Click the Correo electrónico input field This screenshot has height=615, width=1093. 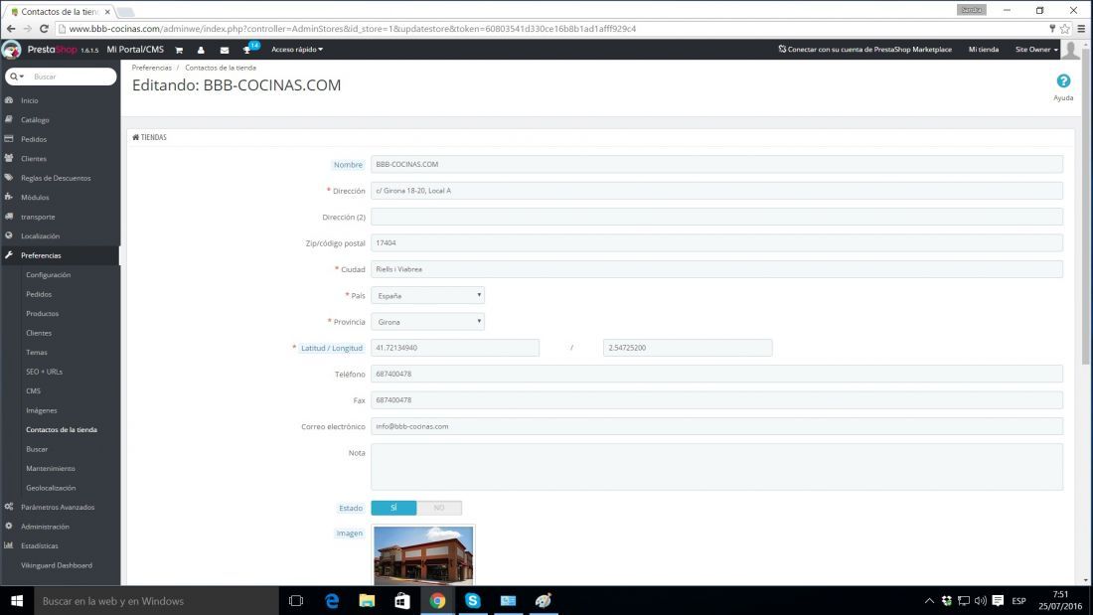716,426
